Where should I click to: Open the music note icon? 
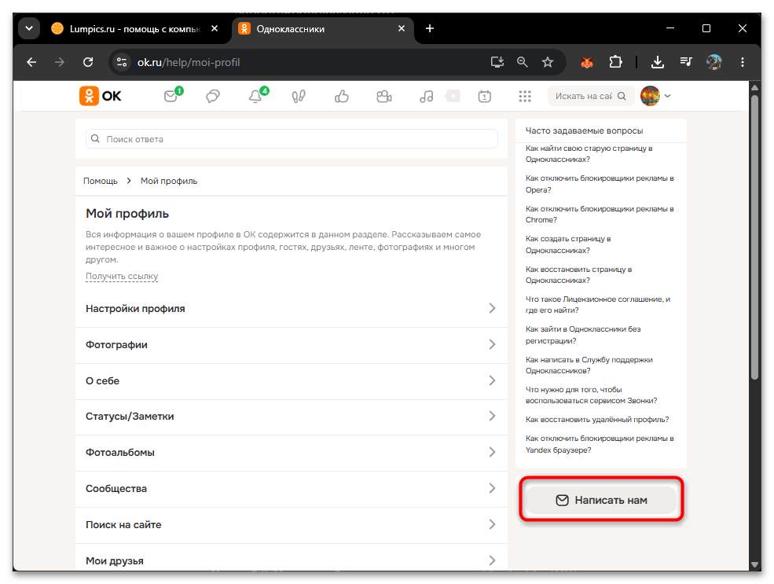(427, 96)
